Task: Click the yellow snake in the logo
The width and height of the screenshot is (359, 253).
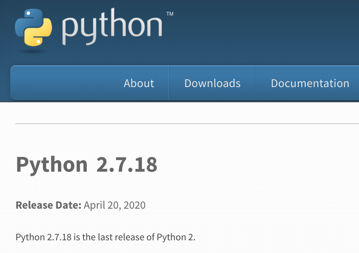Action: click(41, 33)
